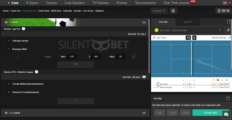Select the 1 500 quick stake button
Screen dimensions: 232x120
click(x=172, y=113)
